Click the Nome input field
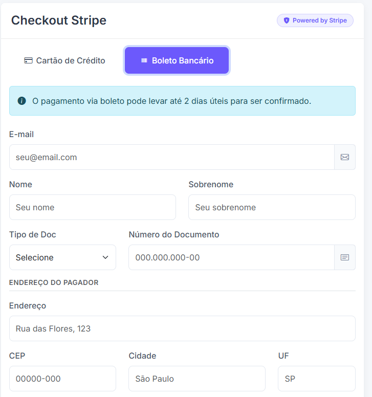372x397 pixels. click(x=93, y=207)
